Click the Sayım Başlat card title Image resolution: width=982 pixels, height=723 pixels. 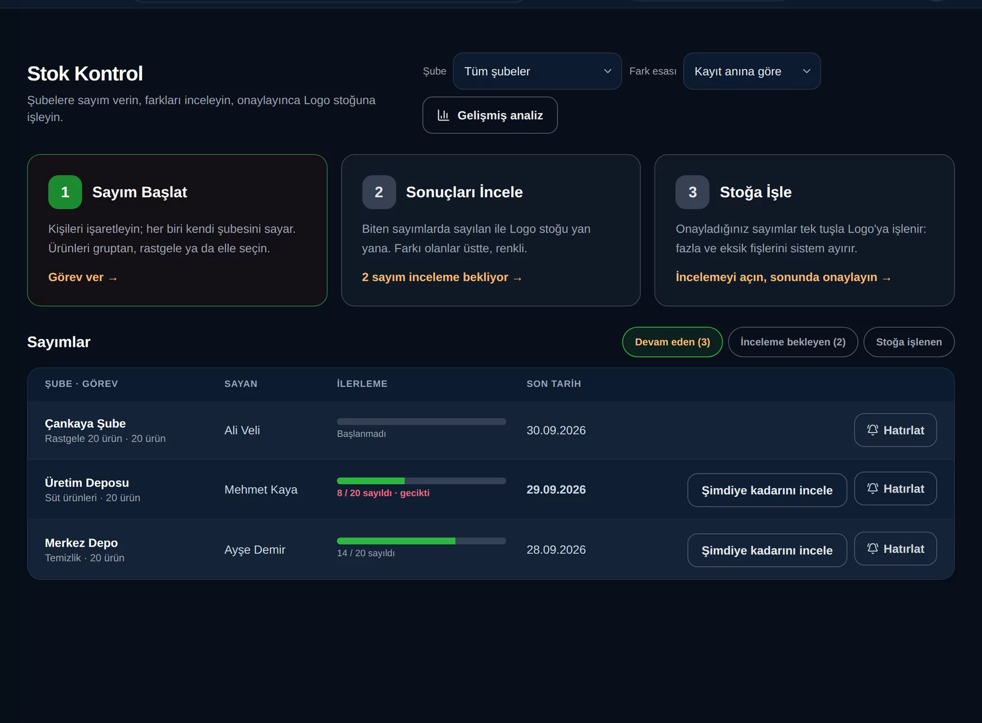tap(140, 192)
